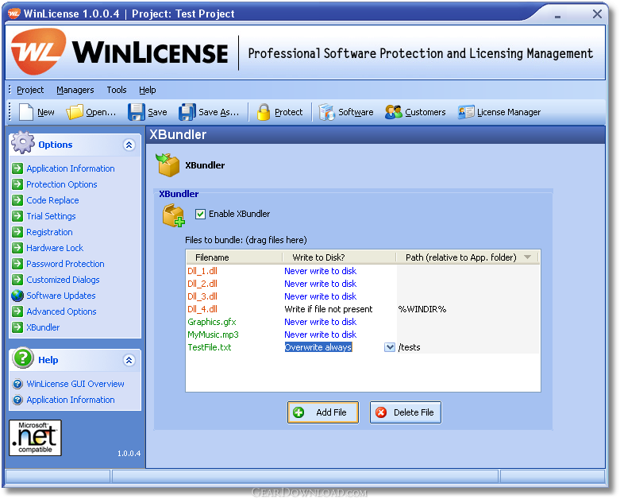
Task: Select the TestFile.txt file row
Action: click(x=363, y=347)
